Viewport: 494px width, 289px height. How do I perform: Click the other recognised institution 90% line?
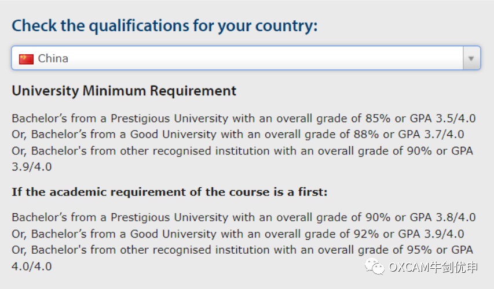click(x=242, y=151)
